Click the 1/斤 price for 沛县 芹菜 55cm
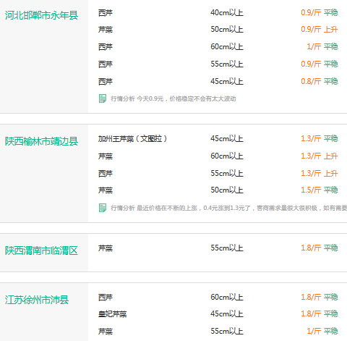Screen dimensions: 347x341 click(314, 331)
